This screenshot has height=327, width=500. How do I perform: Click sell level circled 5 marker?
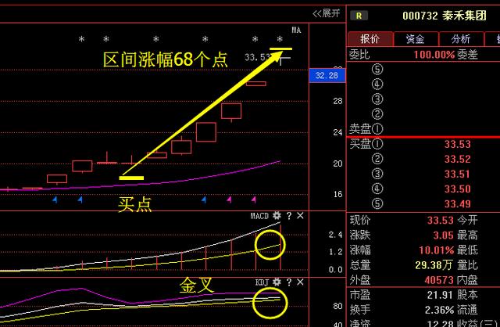[377, 70]
